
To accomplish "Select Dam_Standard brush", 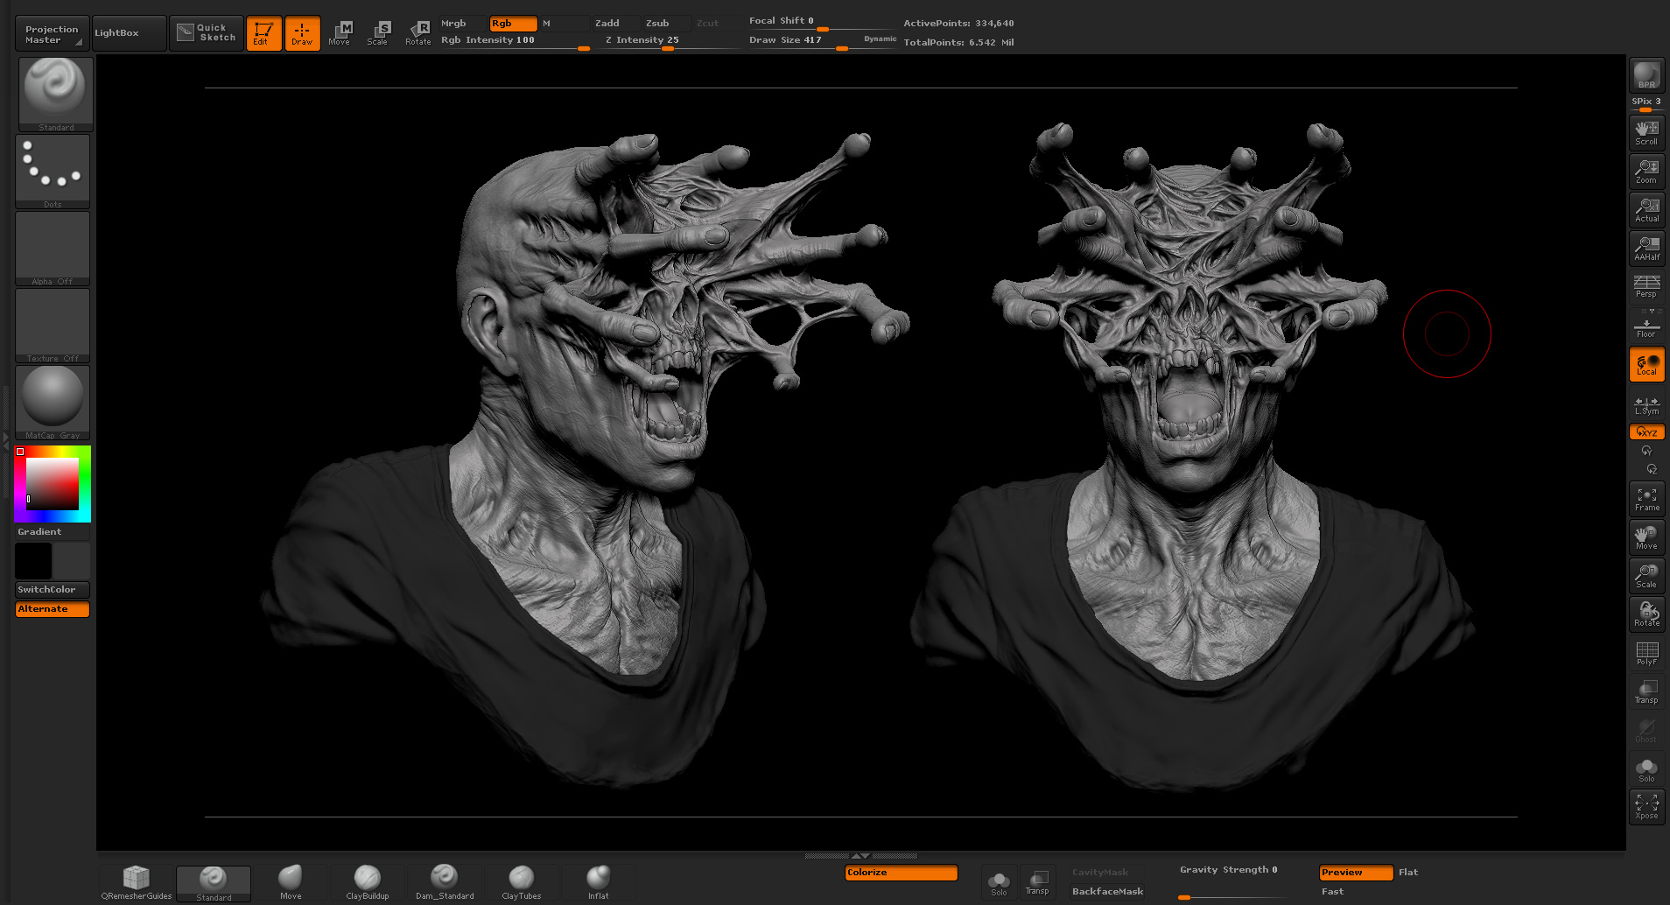I will pyautogui.click(x=445, y=883).
